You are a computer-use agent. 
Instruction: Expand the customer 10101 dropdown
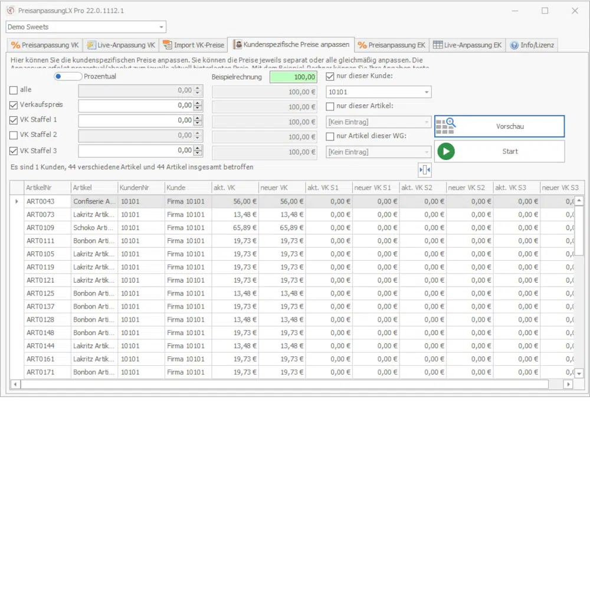point(426,92)
